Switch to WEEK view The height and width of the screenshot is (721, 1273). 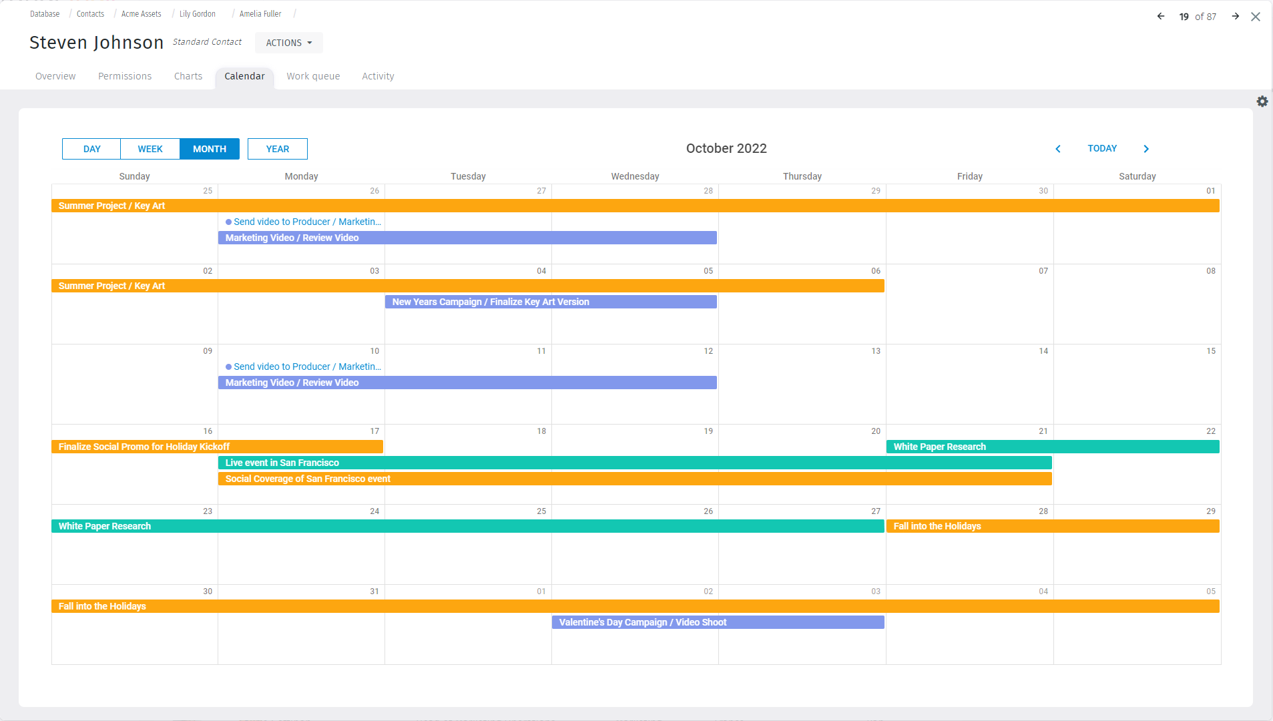[150, 148]
